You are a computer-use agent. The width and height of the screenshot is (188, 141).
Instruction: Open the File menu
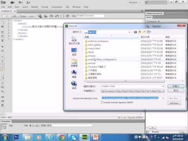[x=3, y=7]
